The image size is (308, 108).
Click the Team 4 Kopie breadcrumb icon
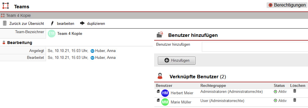click(x=3, y=15)
